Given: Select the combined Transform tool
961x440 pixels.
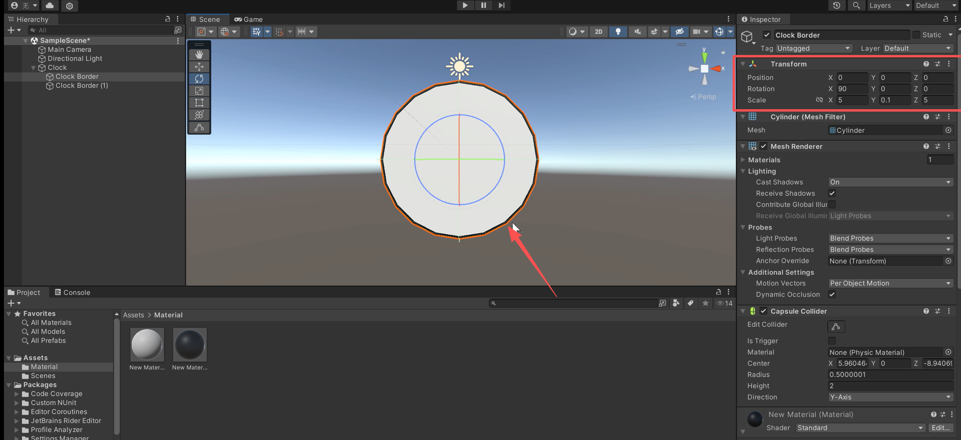Looking at the screenshot, I should click(x=199, y=115).
